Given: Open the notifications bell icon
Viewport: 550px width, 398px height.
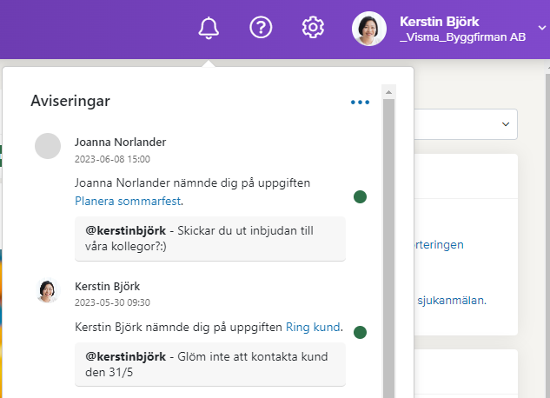Looking at the screenshot, I should (209, 28).
